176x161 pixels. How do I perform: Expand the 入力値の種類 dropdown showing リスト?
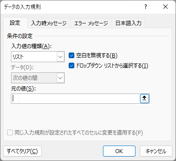click(x=38, y=57)
